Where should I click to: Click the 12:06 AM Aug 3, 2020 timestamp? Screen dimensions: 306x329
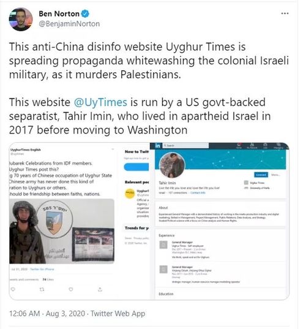[x=47, y=314]
